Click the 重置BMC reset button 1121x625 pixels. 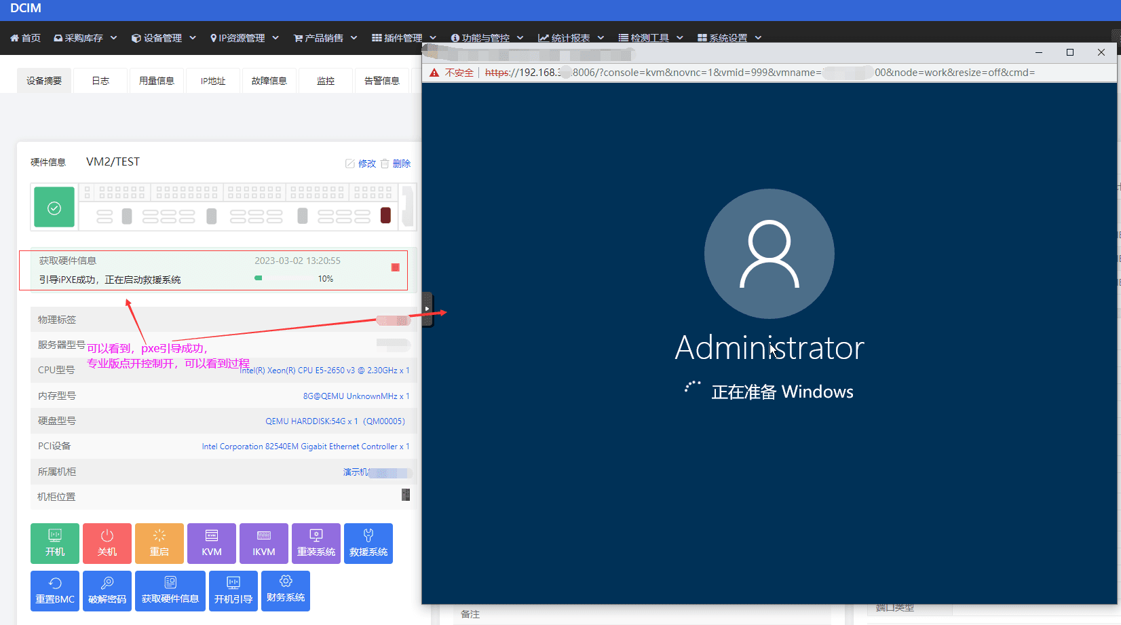(x=55, y=591)
